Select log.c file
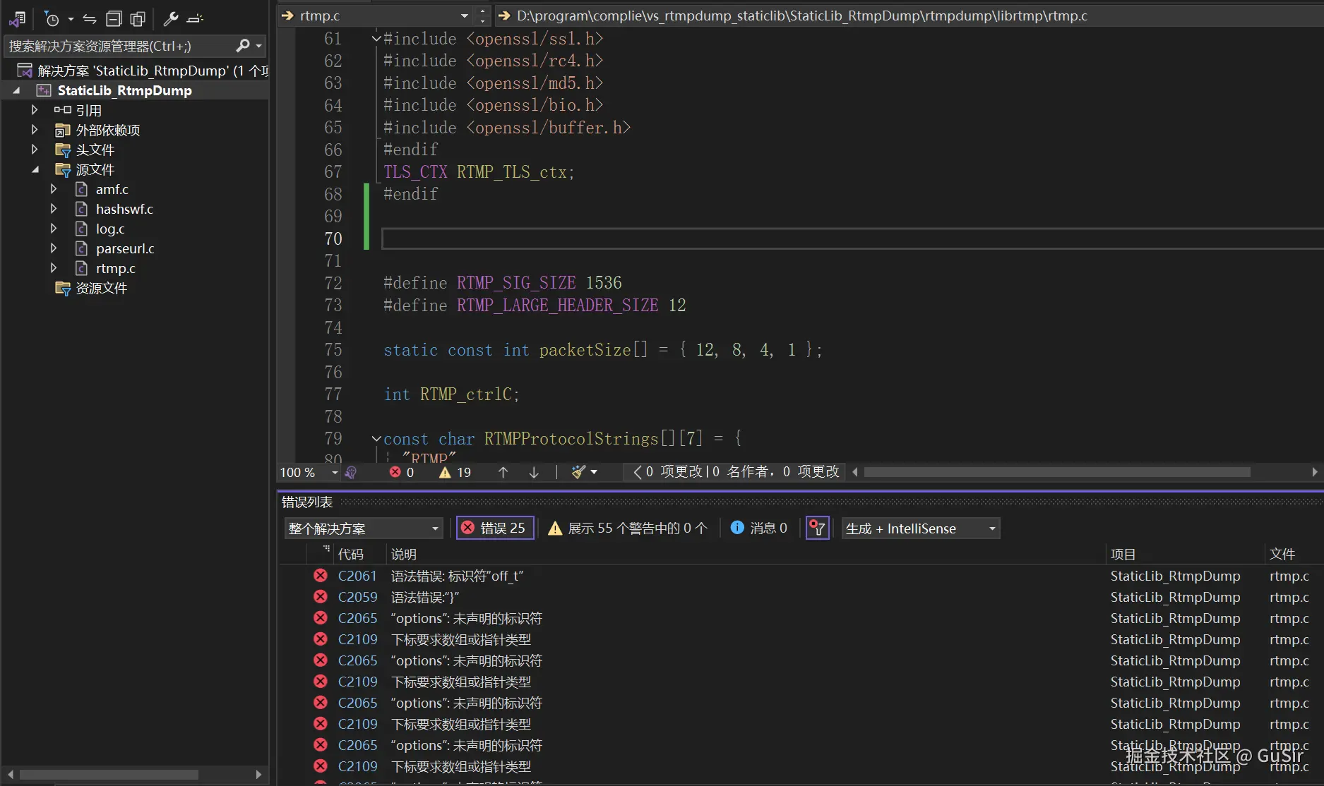 (110, 229)
